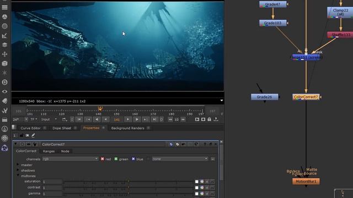
Task: Expand the shadows section
Action: point(18,170)
